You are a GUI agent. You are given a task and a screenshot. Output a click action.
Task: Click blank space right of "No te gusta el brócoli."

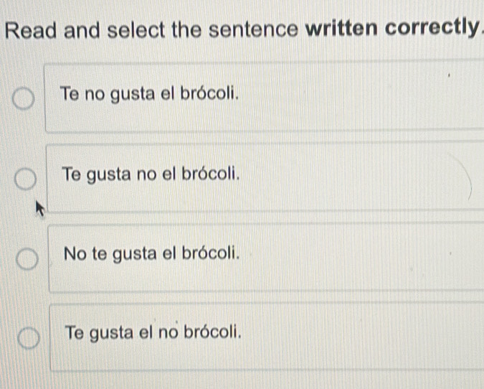click(x=359, y=256)
